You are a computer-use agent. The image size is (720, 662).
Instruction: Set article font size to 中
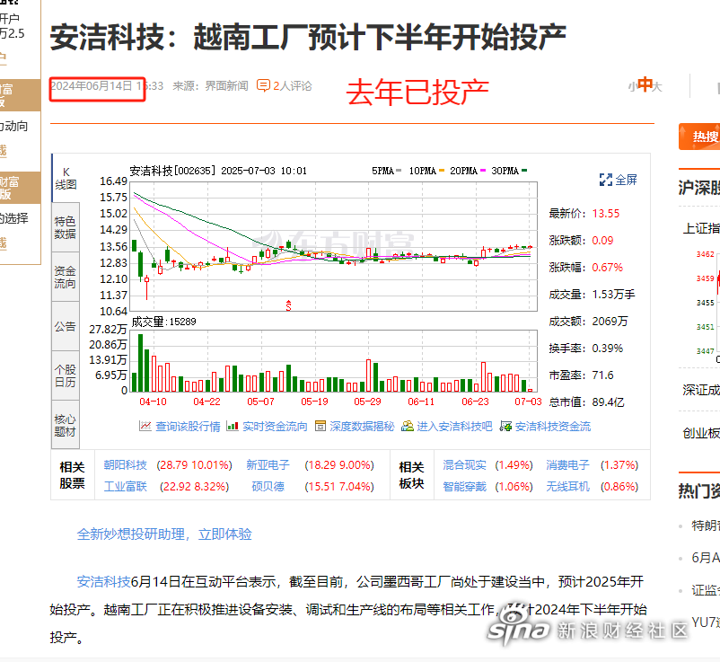point(645,84)
